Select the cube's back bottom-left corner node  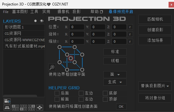pyautogui.click(x=60, y=62)
